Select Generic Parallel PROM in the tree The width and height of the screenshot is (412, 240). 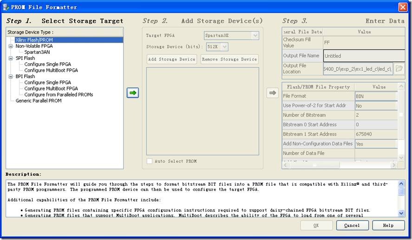(39, 101)
